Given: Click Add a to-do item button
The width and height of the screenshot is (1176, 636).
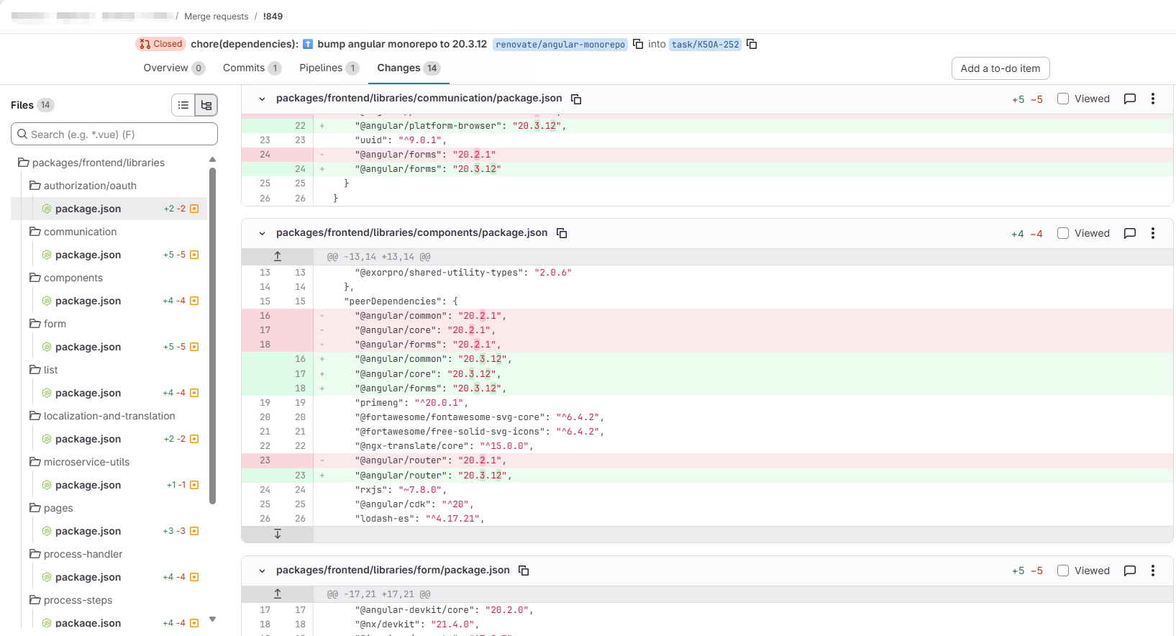Looking at the screenshot, I should (1000, 68).
